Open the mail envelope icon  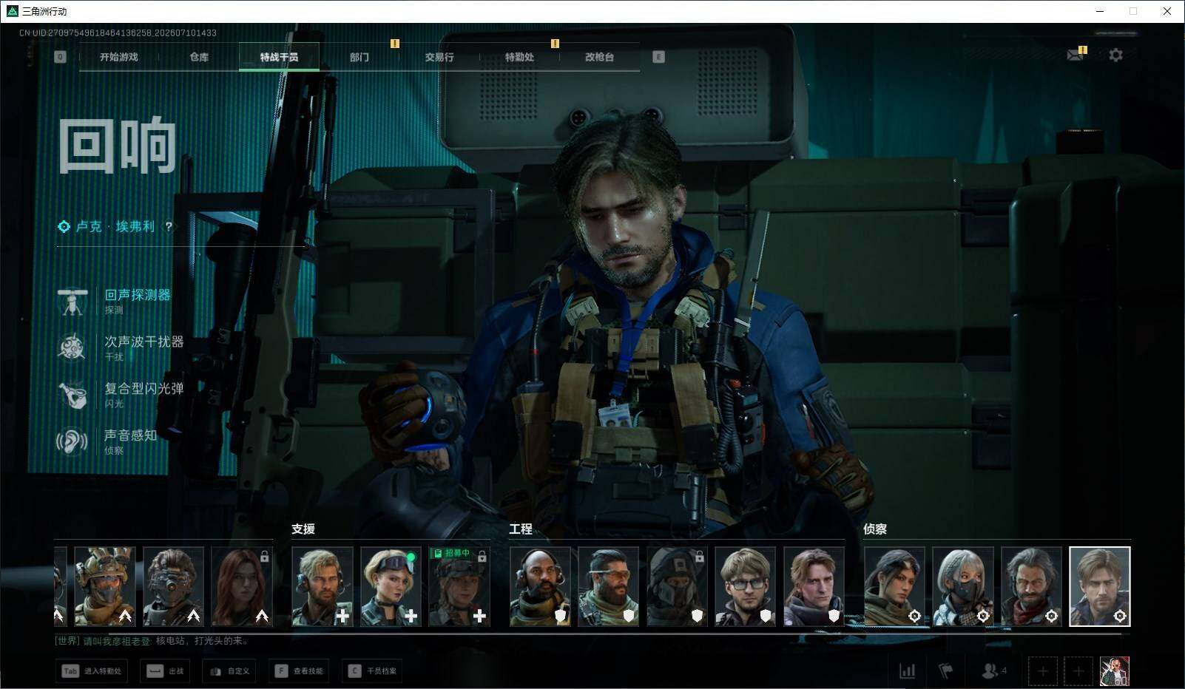(x=1075, y=55)
